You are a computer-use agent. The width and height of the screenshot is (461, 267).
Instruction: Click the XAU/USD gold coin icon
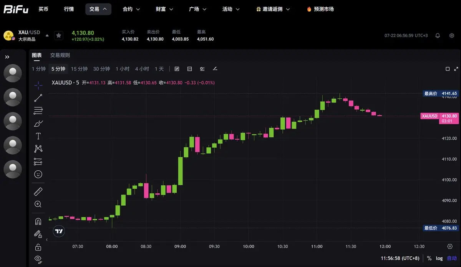click(8, 36)
